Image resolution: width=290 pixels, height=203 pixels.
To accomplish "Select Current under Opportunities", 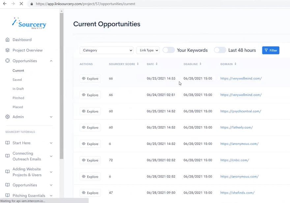I will click(18, 71).
